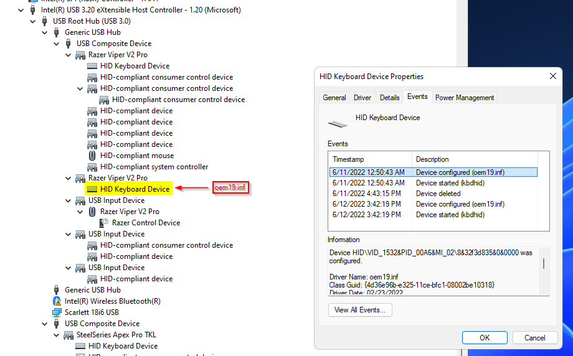Image resolution: width=573 pixels, height=356 pixels.
Task: Switch to the Details tab
Action: 389,98
